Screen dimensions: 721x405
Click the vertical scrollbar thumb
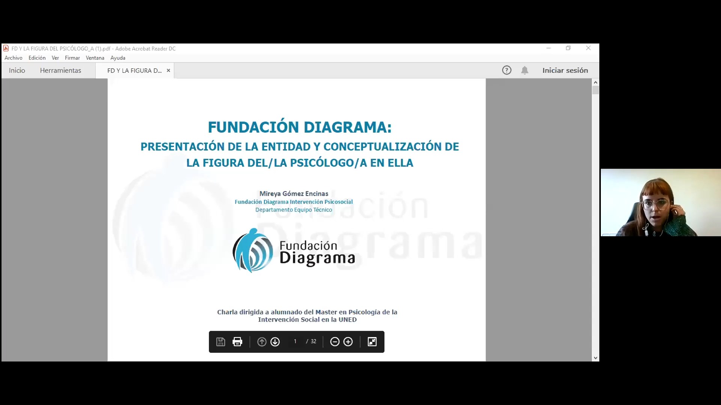click(596, 90)
